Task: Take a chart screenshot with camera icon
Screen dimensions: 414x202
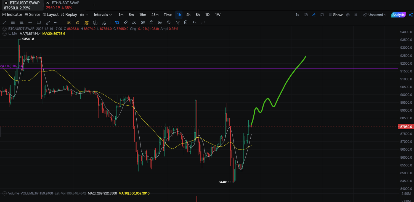Action: point(306,15)
